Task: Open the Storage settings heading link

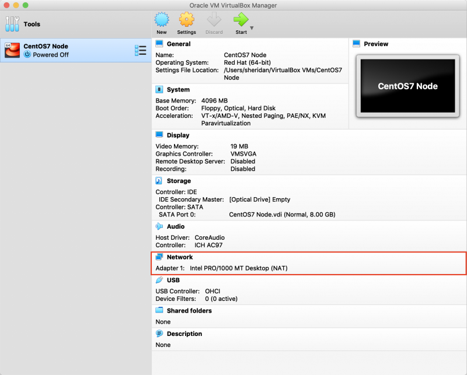Action: (179, 181)
